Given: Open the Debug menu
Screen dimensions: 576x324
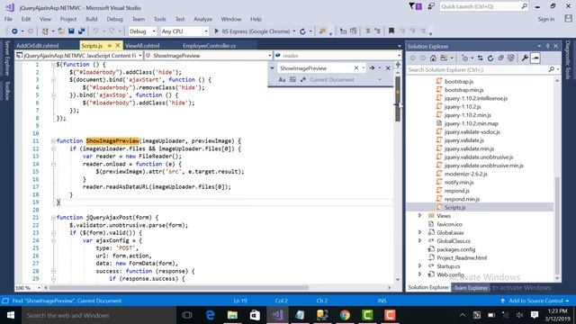Looking at the screenshot, I should click(114, 19).
